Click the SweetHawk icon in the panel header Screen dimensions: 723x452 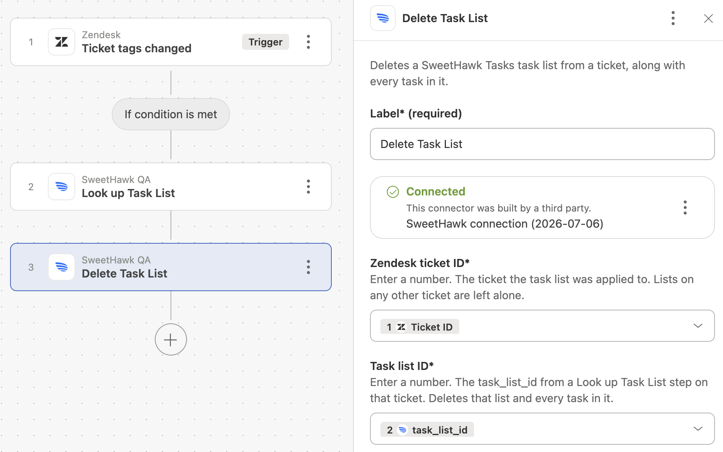click(383, 18)
